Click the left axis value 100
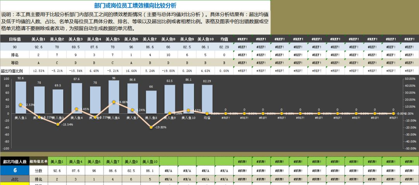The width and height of the screenshot is (419, 185). [7, 79]
